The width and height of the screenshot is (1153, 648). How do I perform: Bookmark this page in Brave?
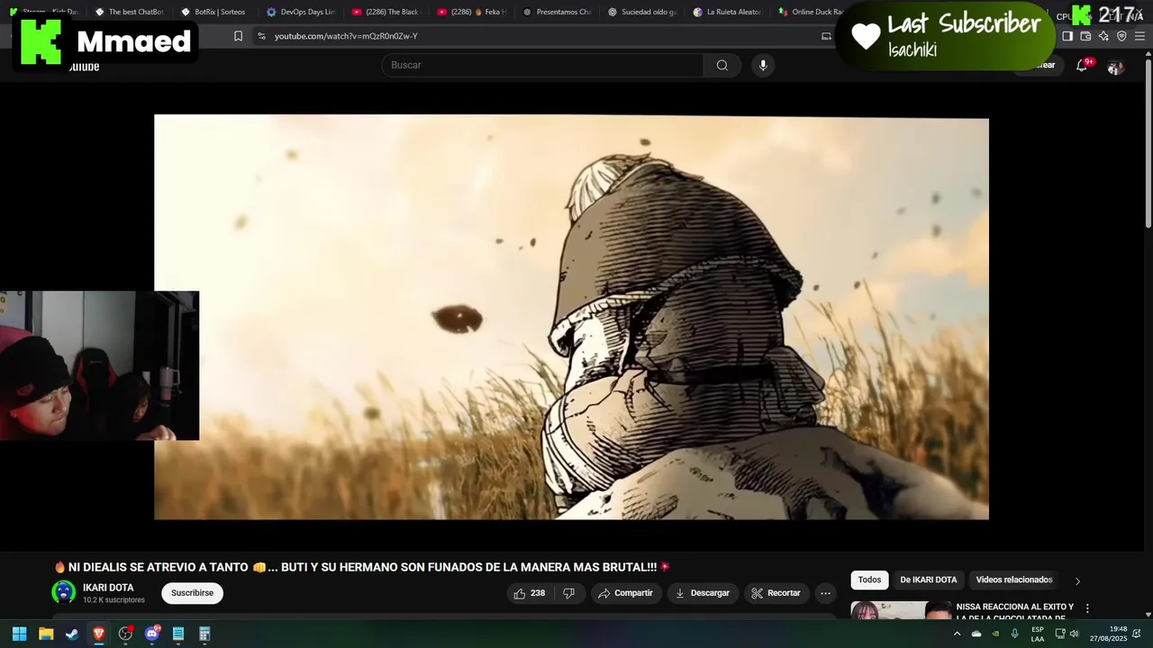[x=238, y=36]
